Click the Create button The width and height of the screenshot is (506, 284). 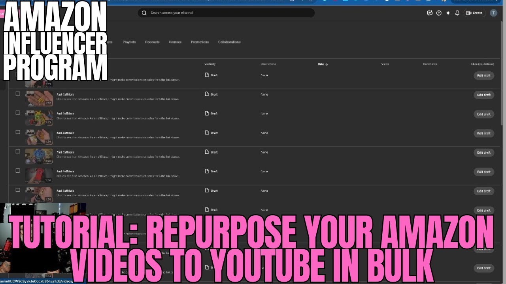click(474, 13)
